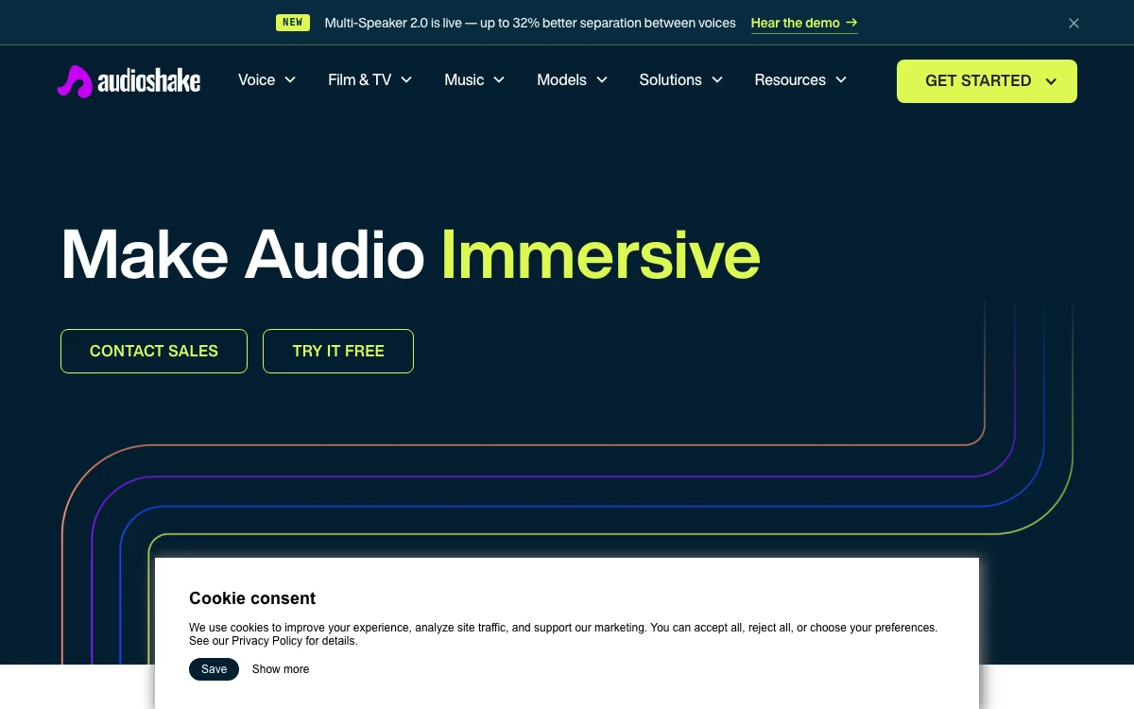Open the Film & TV menu
The image size is (1134, 709).
point(369,80)
